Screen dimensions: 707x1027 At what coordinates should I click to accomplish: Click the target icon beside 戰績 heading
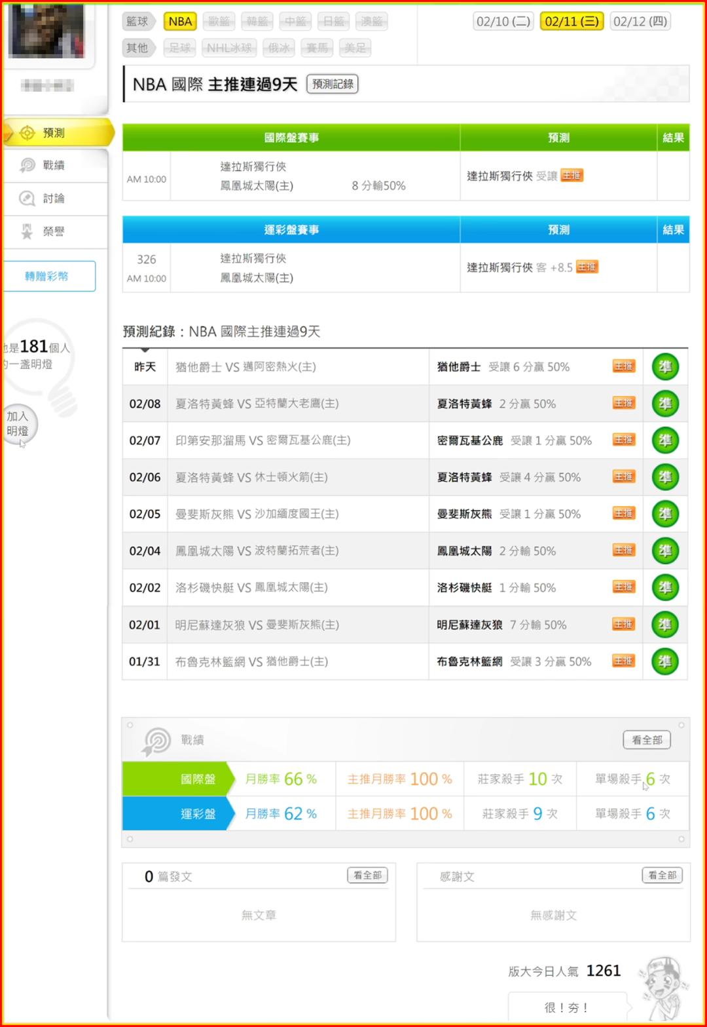[x=156, y=741]
